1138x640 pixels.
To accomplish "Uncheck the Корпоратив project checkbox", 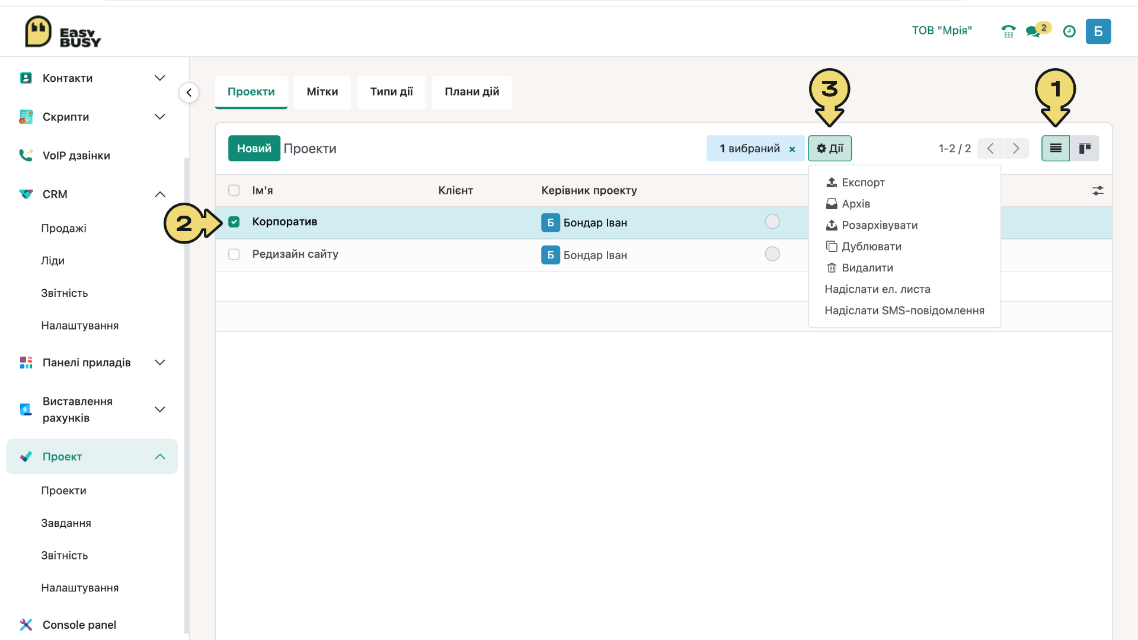I will click(x=234, y=222).
